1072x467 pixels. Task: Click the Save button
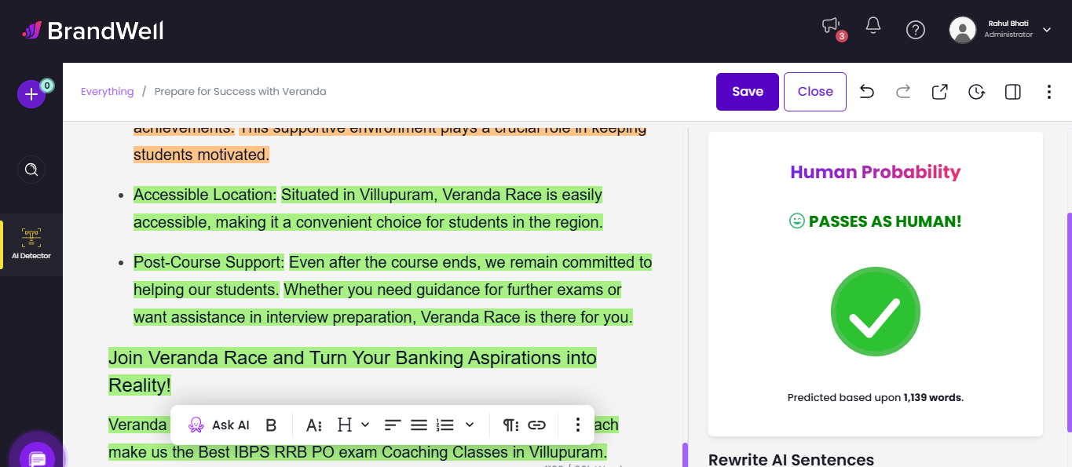click(748, 92)
